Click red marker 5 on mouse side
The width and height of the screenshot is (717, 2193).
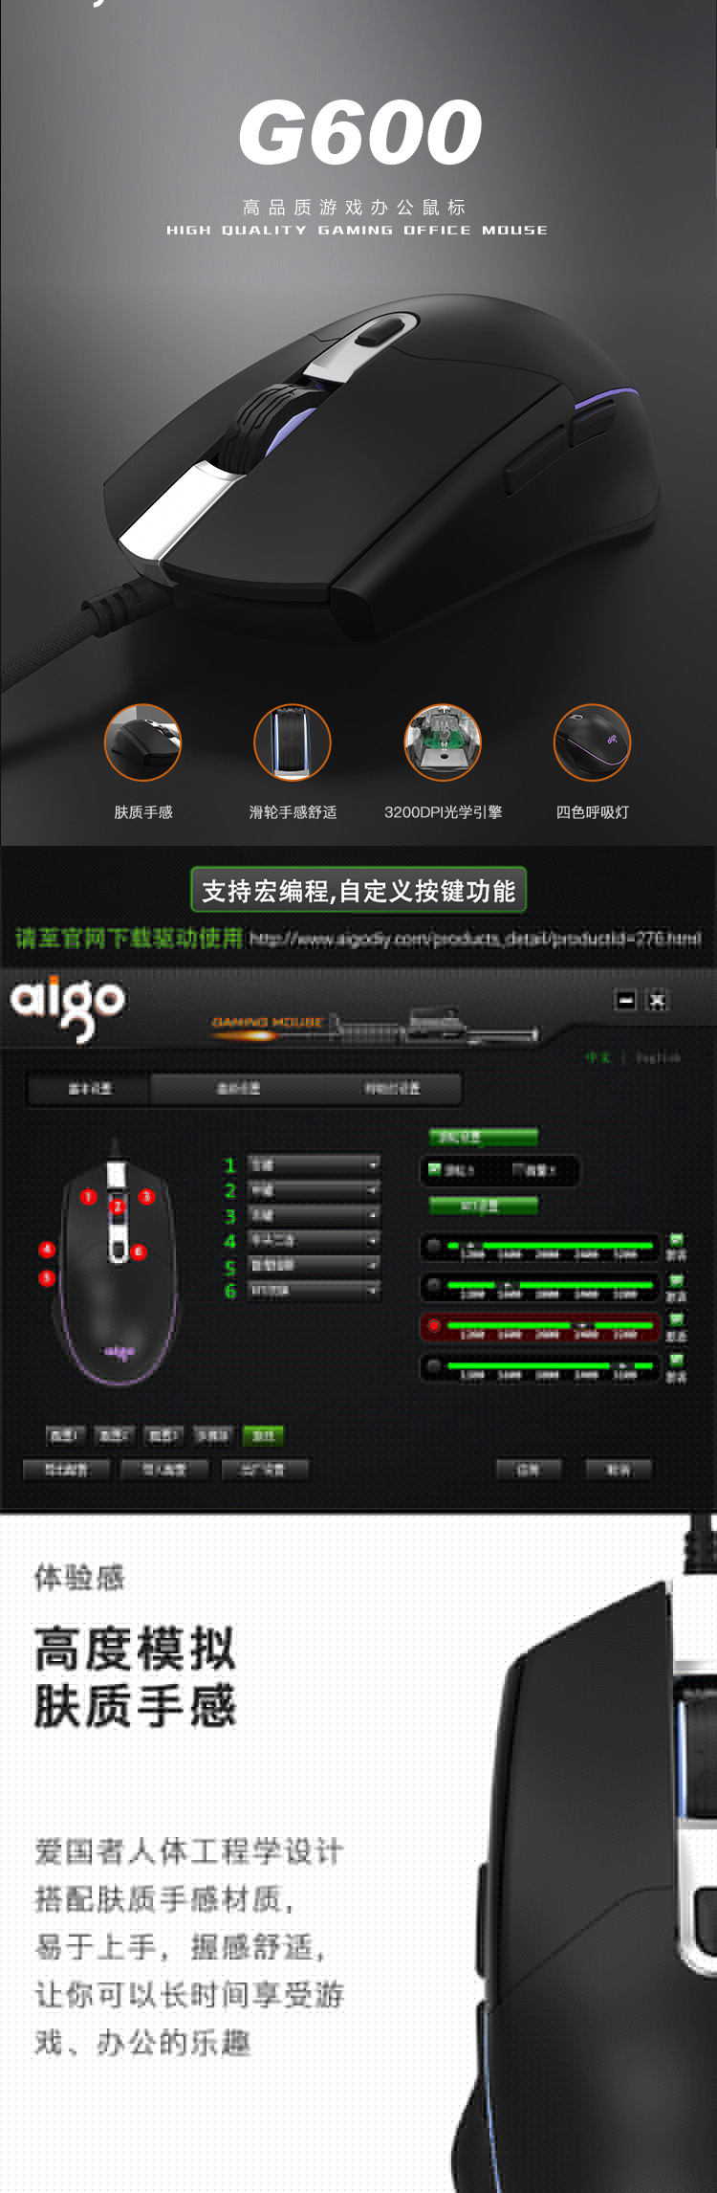tap(46, 1277)
